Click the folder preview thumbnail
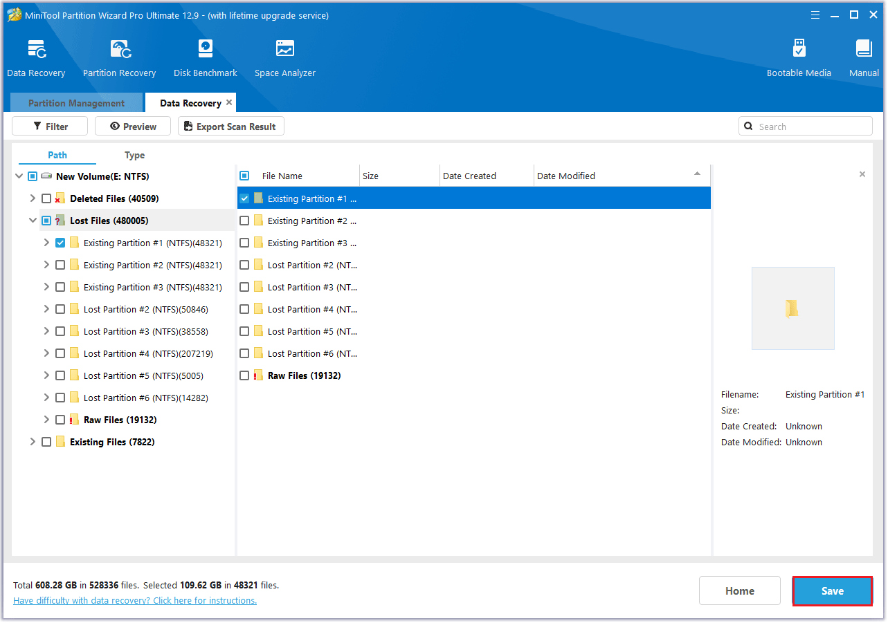888x623 pixels. click(793, 308)
